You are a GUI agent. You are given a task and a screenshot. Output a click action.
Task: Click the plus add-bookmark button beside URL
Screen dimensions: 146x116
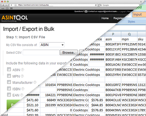click(x=11, y=5)
